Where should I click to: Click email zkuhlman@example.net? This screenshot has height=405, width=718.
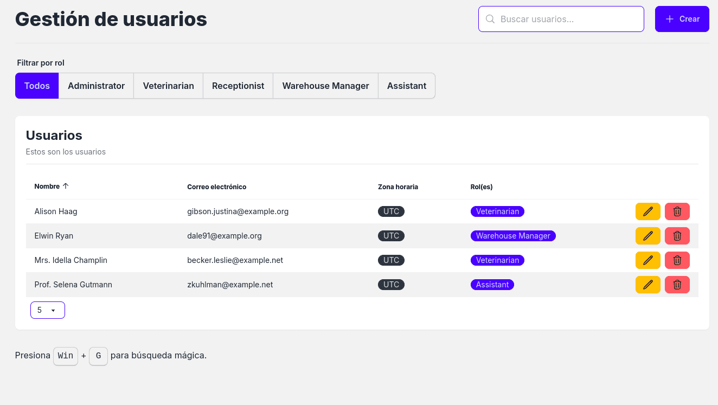(x=230, y=285)
